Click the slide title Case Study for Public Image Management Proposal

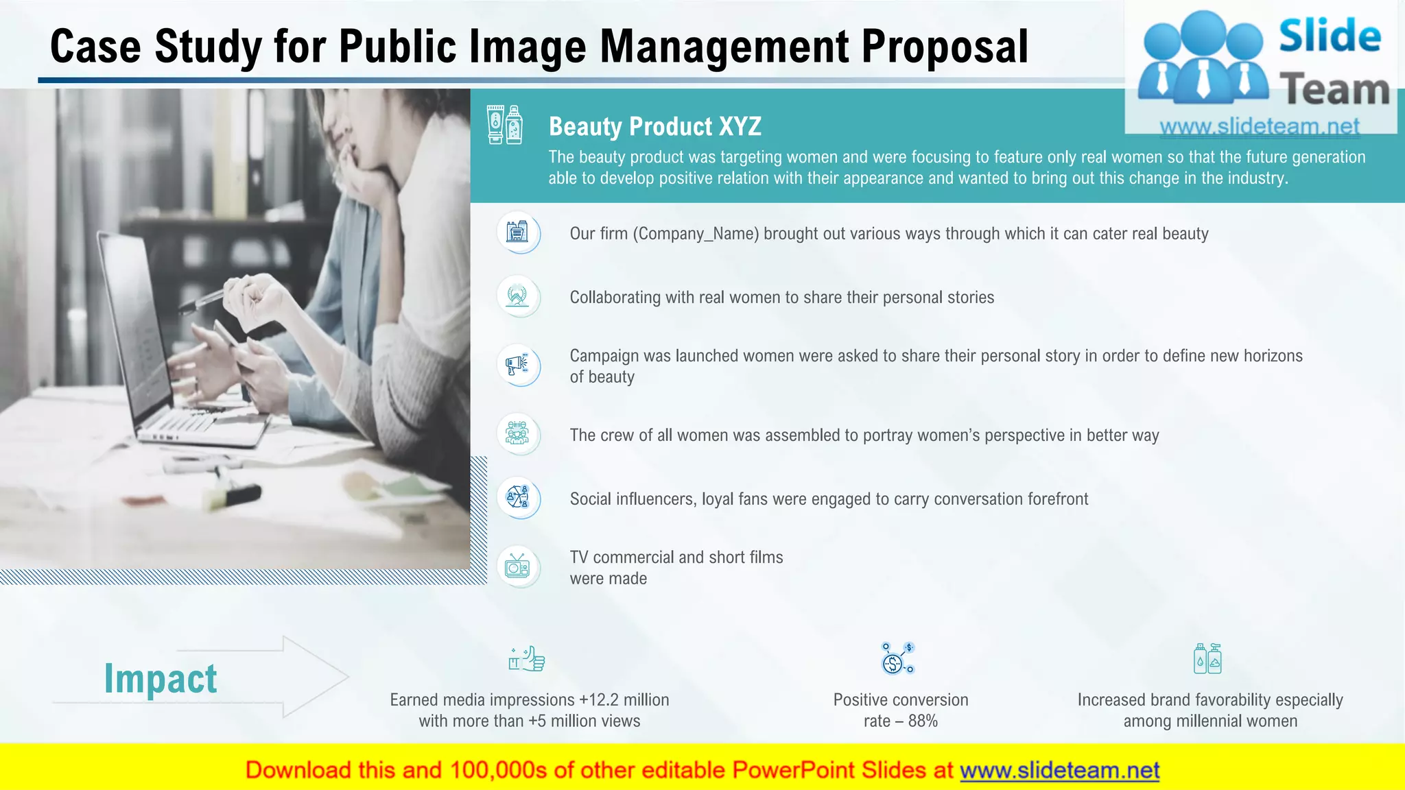539,47
